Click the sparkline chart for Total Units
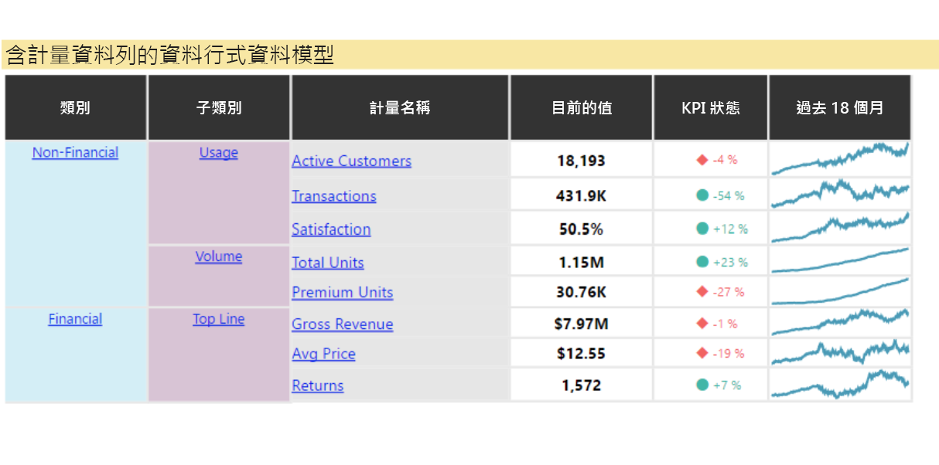Screen dimensions: 939x465 (x=840, y=261)
